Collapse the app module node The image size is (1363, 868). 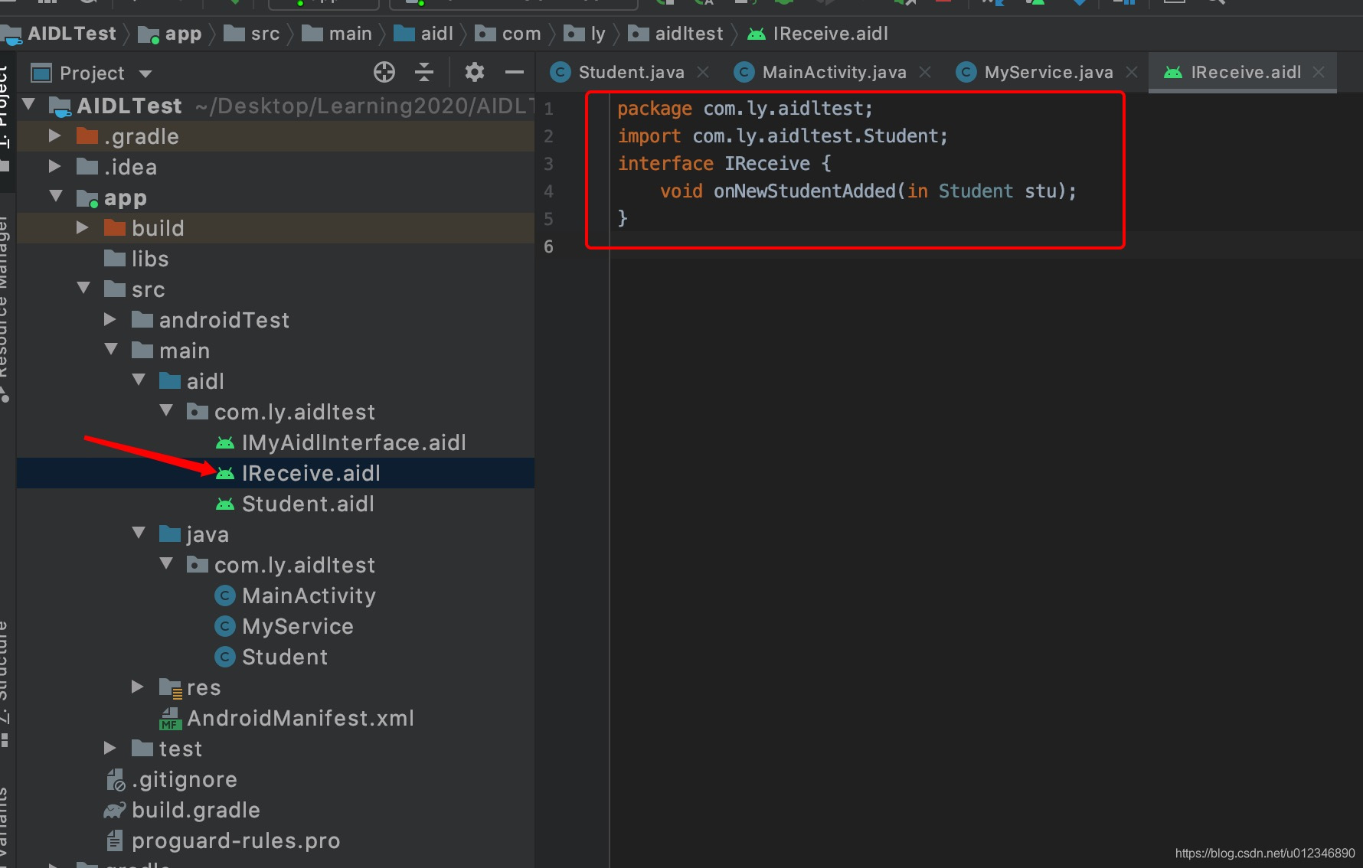55,197
